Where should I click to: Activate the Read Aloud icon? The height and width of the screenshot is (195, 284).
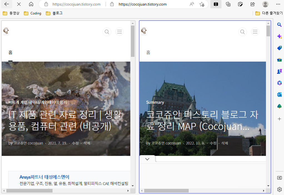(192, 4)
